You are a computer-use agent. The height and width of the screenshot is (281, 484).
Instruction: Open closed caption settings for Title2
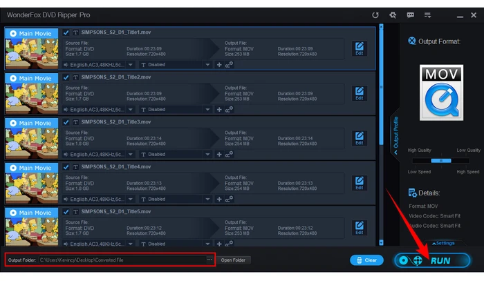point(229,109)
